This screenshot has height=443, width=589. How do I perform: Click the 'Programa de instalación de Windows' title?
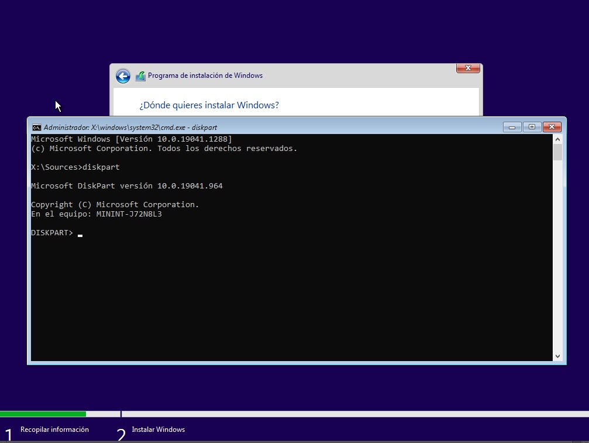pyautogui.click(x=205, y=75)
